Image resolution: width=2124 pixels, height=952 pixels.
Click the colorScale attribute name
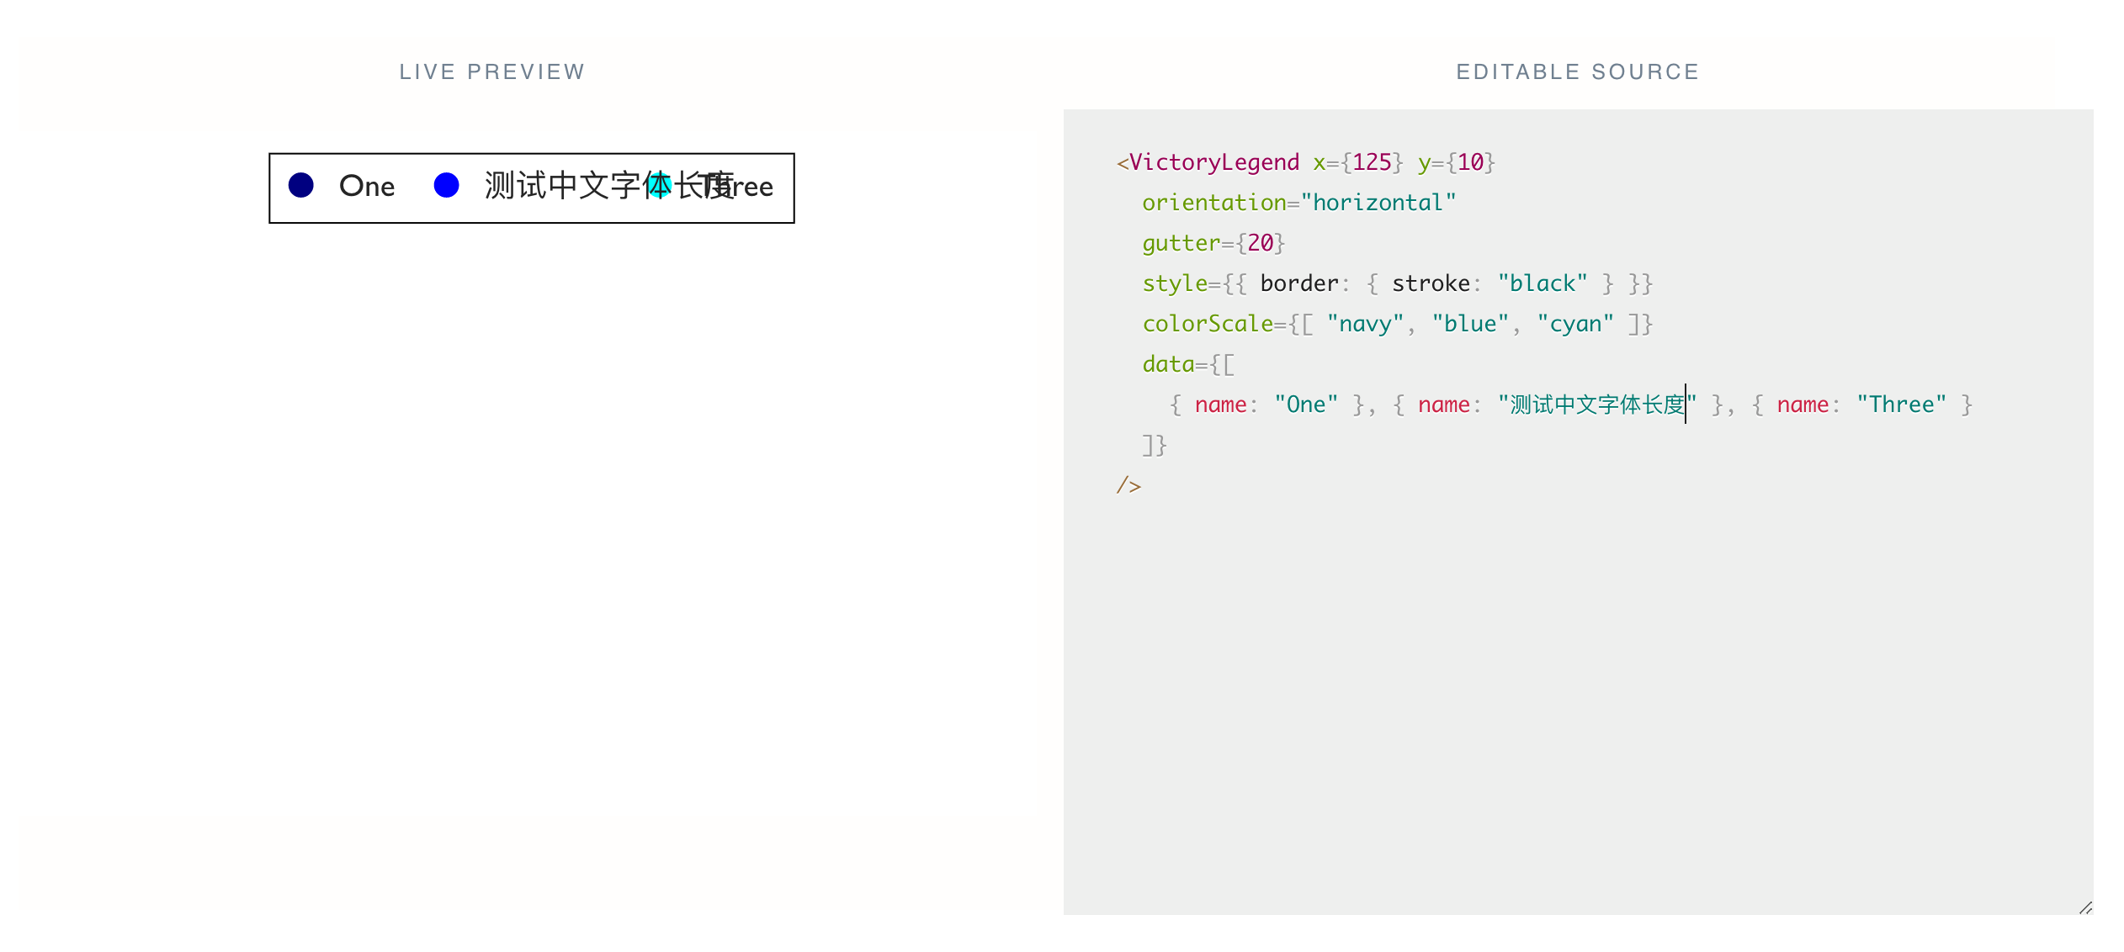point(1206,323)
